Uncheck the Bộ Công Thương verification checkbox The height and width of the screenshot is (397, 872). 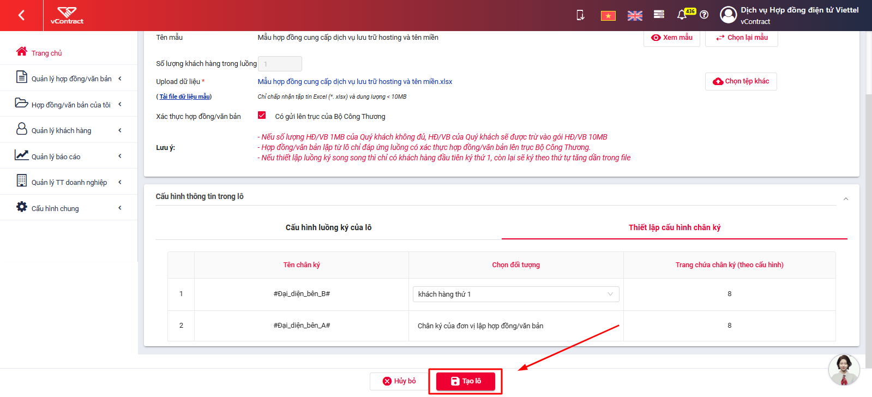pyautogui.click(x=262, y=116)
